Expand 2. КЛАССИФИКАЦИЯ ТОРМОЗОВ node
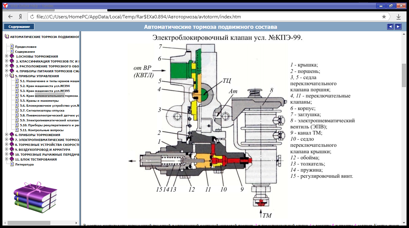 tap(7, 61)
